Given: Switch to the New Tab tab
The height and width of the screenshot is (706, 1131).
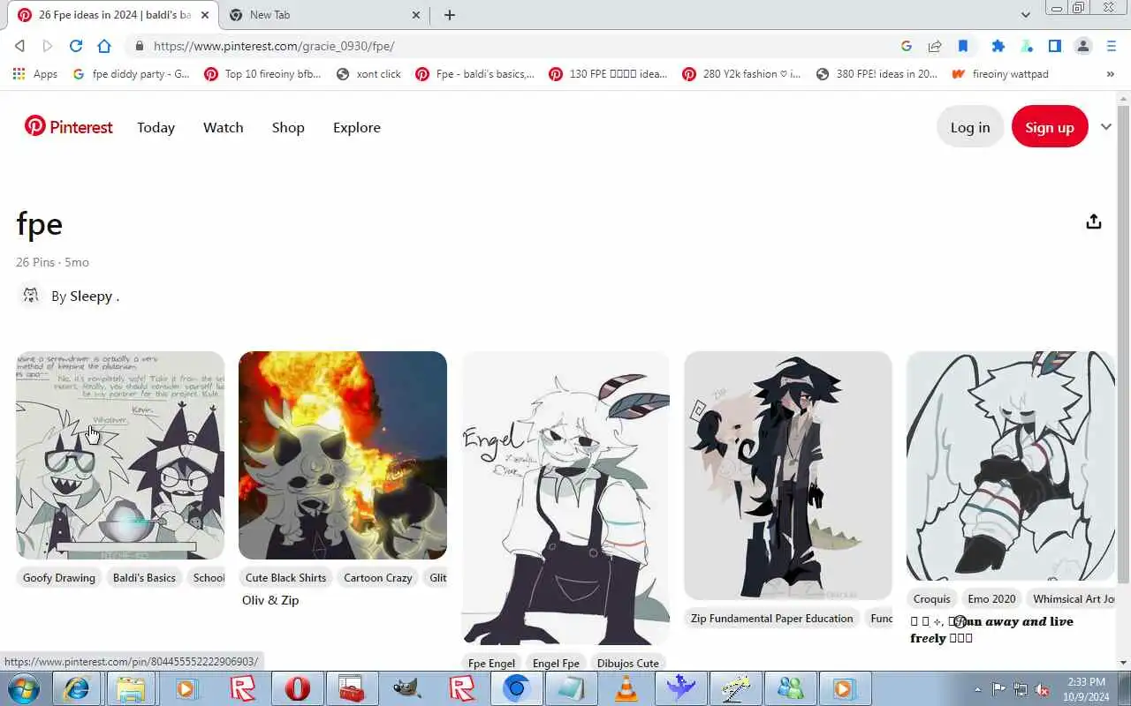Looking at the screenshot, I should coord(323,15).
